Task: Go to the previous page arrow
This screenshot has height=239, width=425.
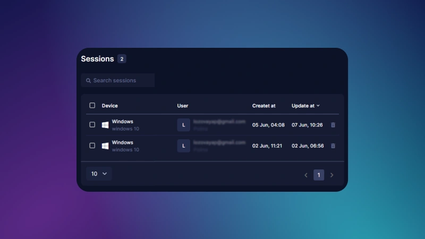Action: [306, 175]
